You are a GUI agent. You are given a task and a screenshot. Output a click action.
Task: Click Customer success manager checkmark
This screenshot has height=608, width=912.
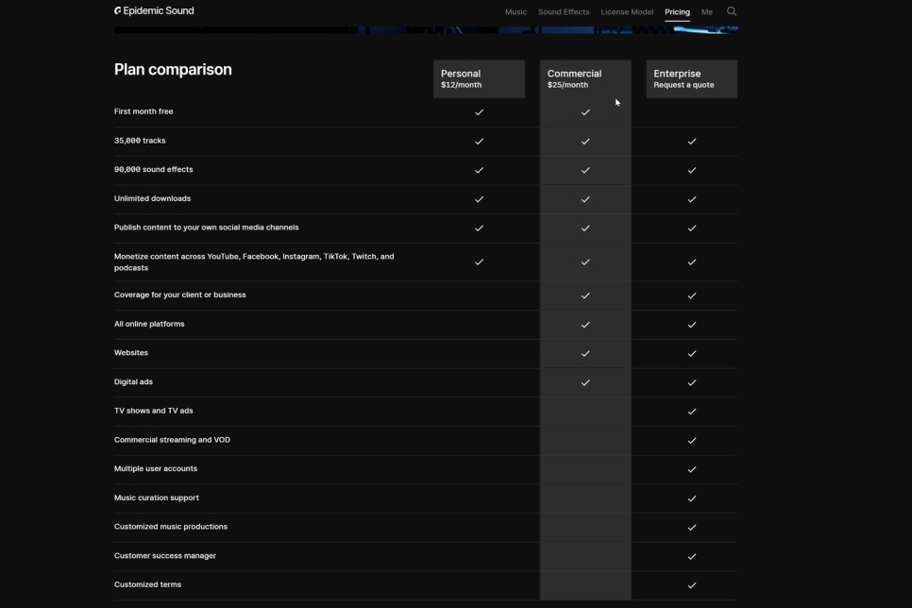(692, 556)
